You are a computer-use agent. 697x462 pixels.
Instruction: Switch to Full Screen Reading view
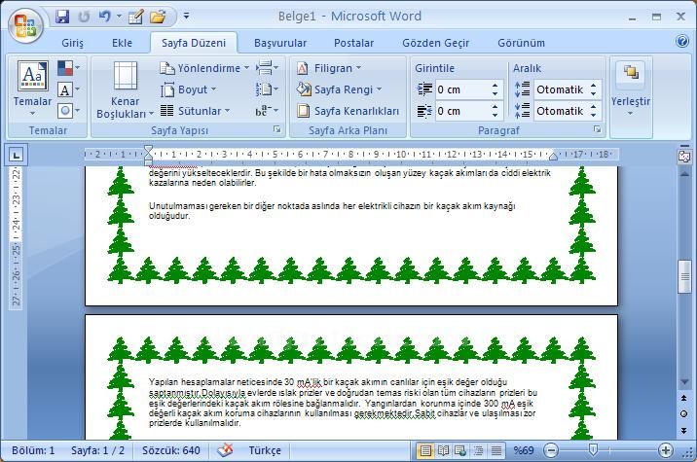(443, 451)
